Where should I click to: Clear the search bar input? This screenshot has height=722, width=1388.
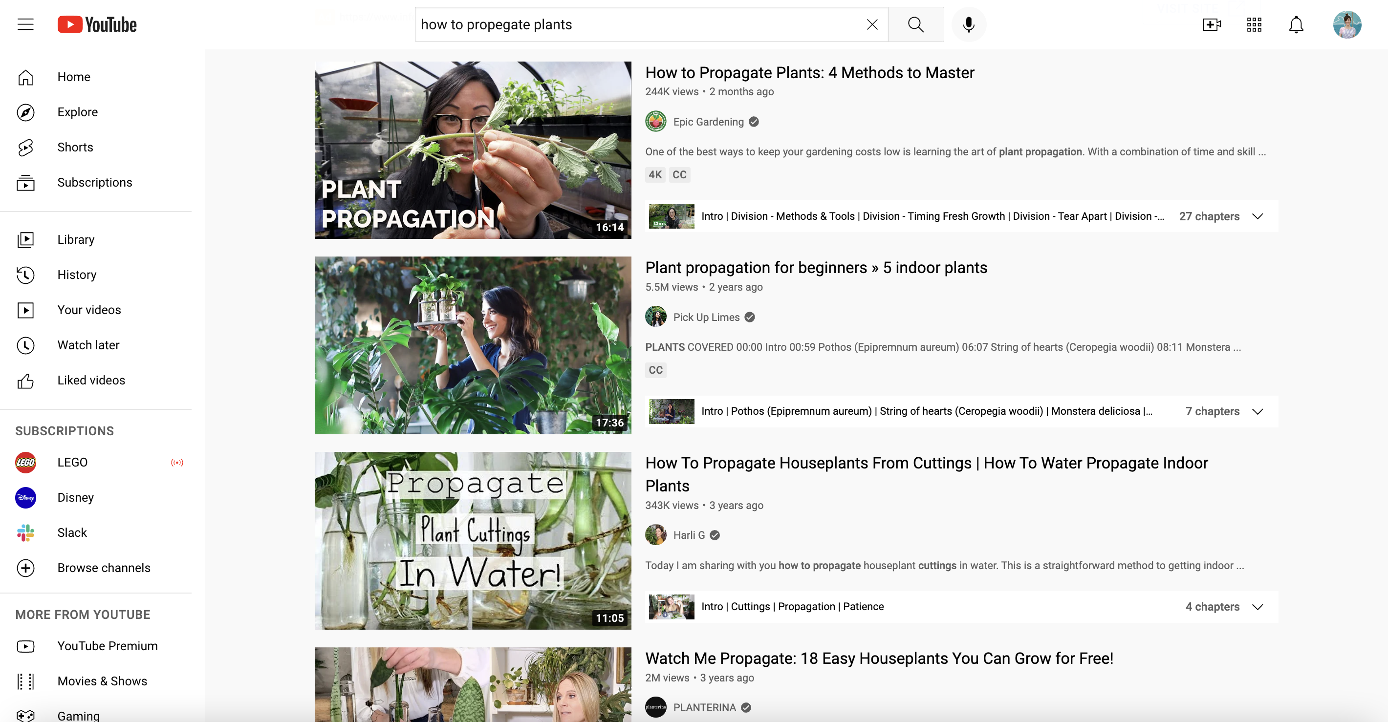(x=872, y=24)
